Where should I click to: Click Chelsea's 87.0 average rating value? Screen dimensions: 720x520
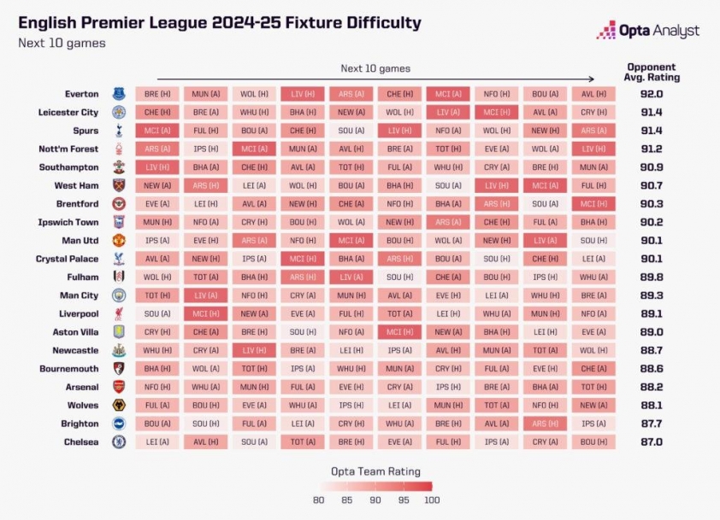652,442
